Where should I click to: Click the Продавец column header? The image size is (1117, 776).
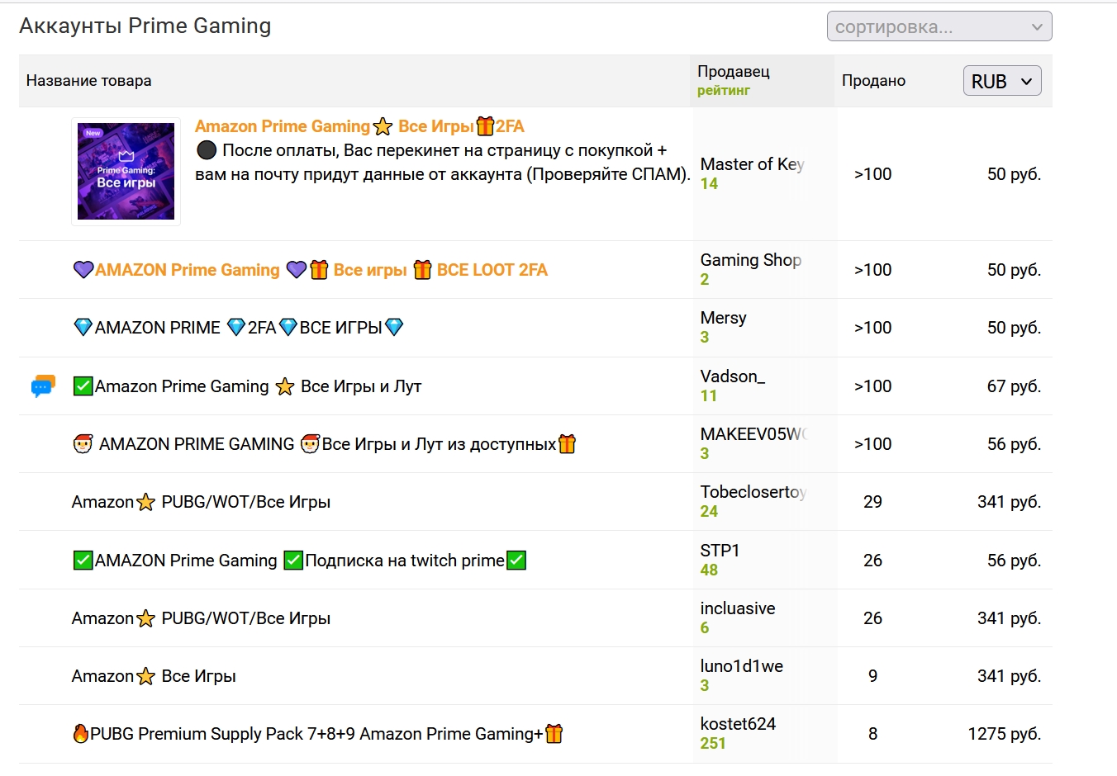click(x=734, y=72)
